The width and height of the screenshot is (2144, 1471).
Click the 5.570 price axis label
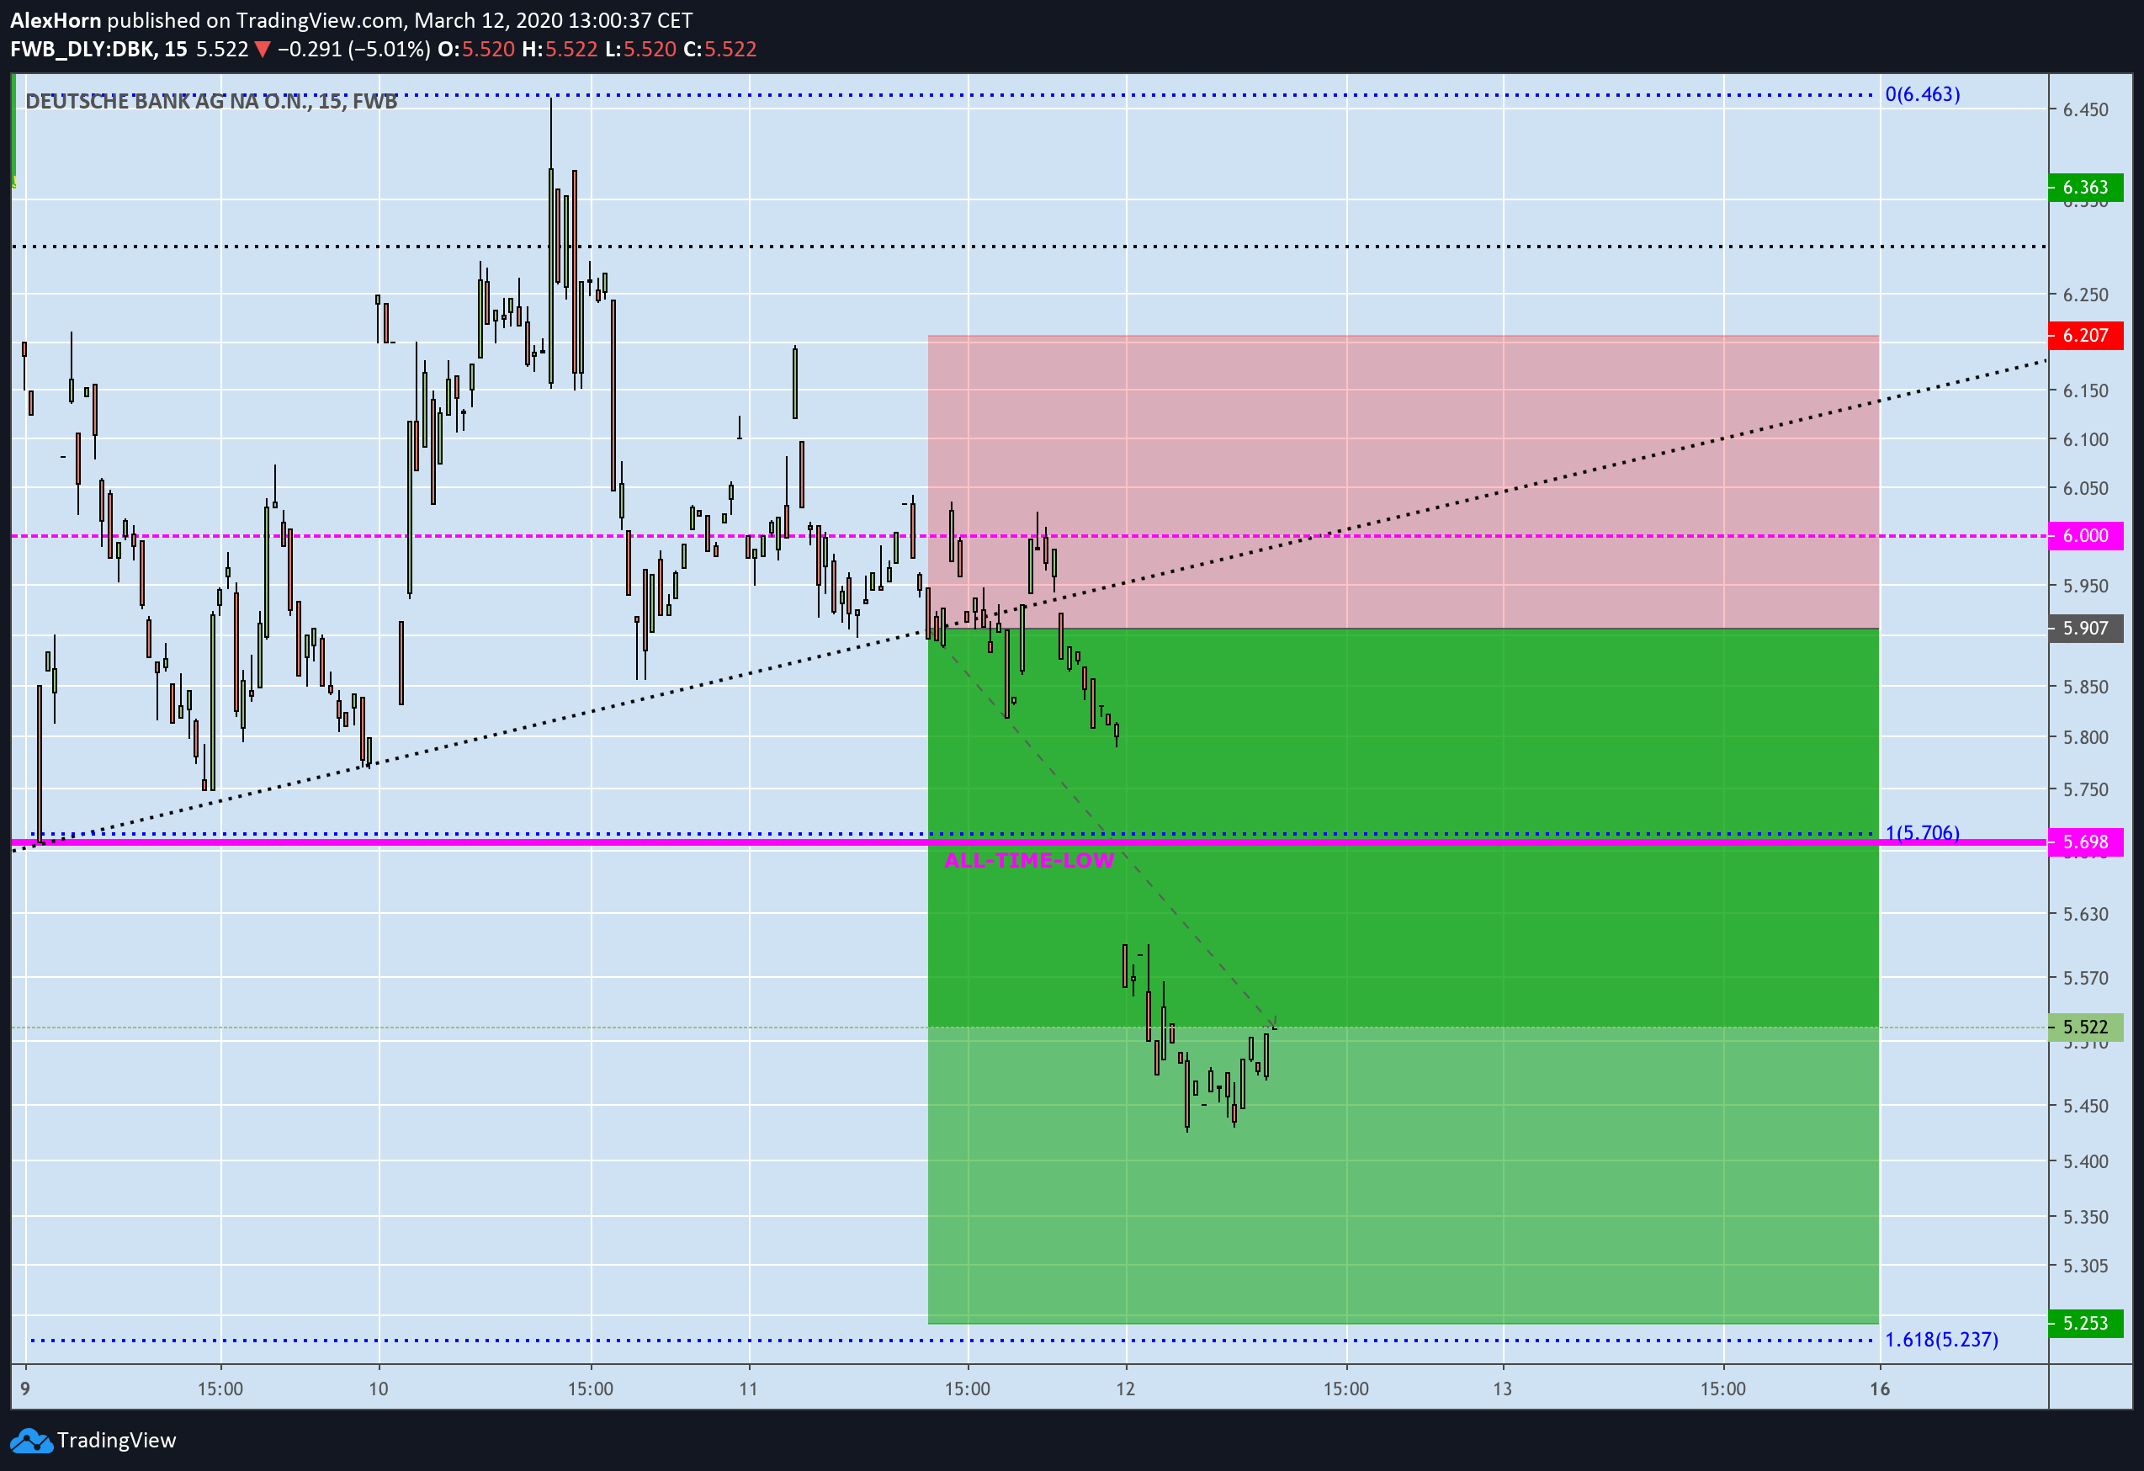tap(2086, 977)
